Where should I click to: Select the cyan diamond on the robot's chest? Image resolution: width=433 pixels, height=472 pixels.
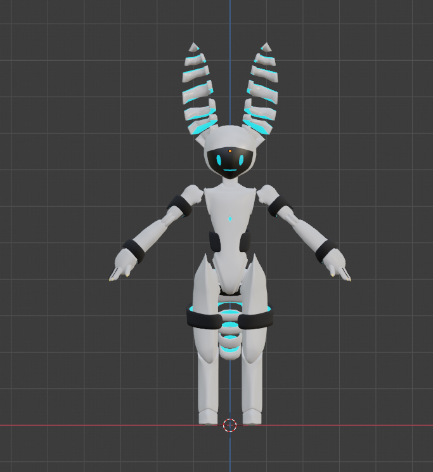230,219
